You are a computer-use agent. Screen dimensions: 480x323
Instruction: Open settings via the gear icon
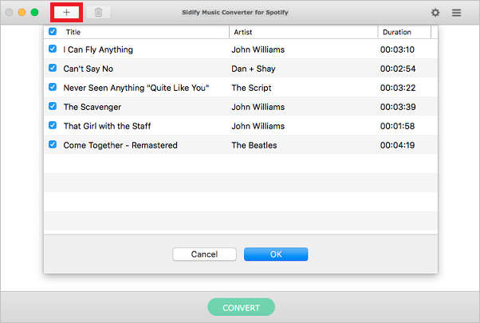(x=435, y=13)
